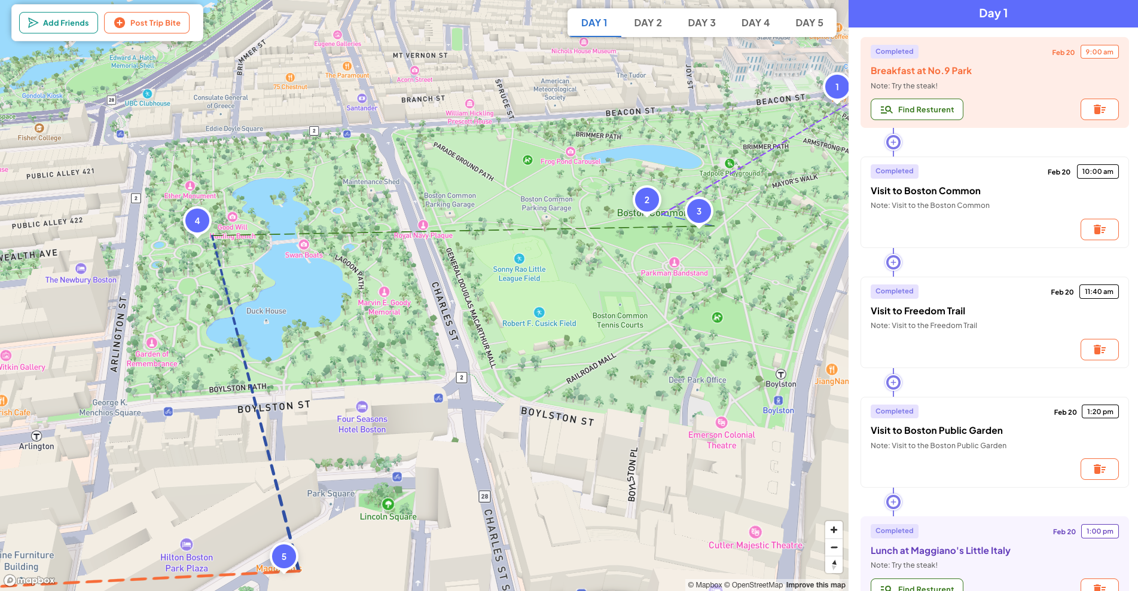This screenshot has height=591, width=1138.
Task: Switch to the DAY 4 tab
Action: point(755,23)
